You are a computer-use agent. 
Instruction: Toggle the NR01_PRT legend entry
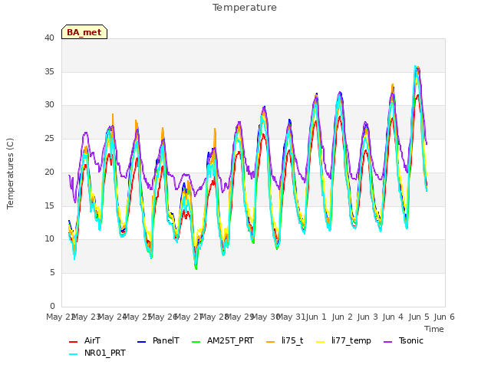coord(97,353)
